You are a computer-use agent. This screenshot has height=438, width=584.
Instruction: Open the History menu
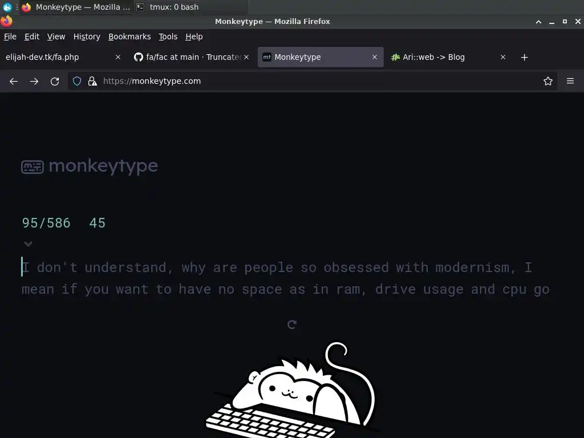(x=87, y=36)
